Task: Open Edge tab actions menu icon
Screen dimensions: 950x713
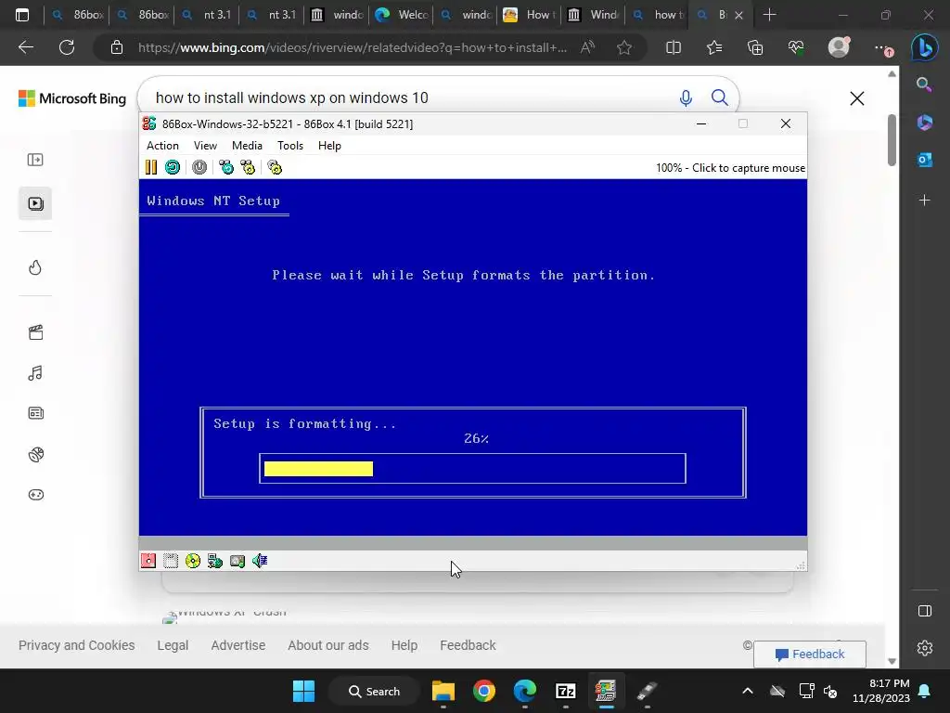Action: 22,15
